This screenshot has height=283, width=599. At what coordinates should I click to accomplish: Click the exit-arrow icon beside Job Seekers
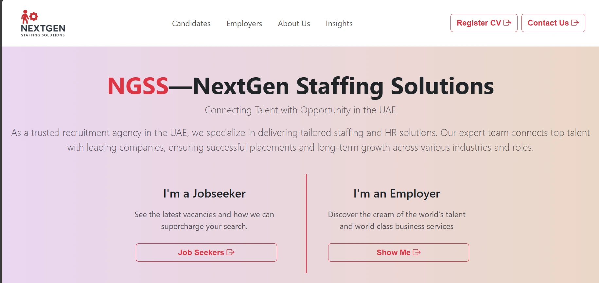[231, 253]
